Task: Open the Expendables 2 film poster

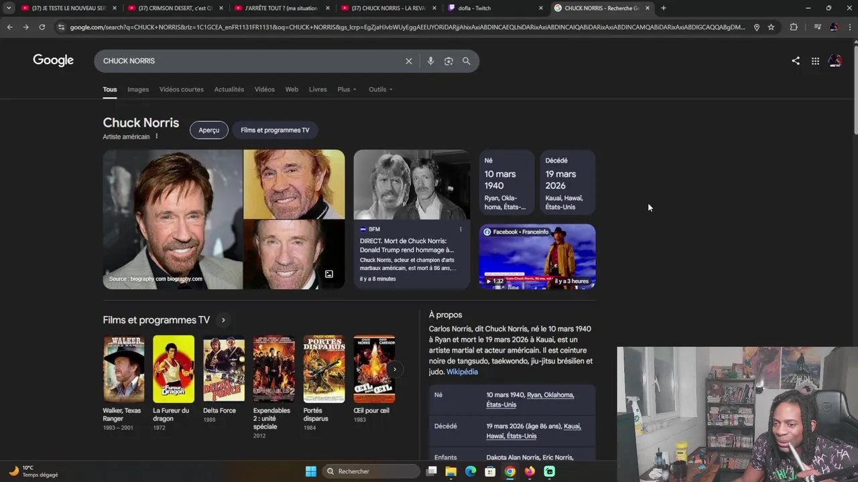Action: (273, 369)
